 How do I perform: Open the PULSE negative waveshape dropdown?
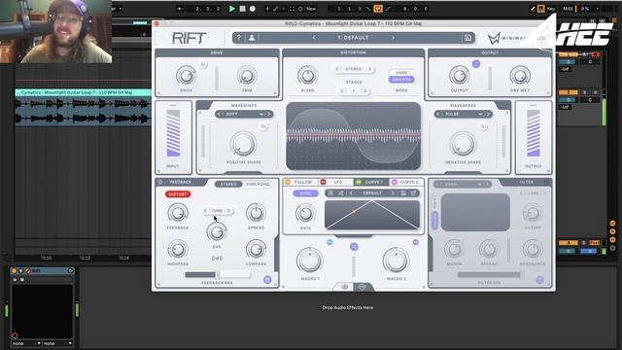tap(463, 115)
